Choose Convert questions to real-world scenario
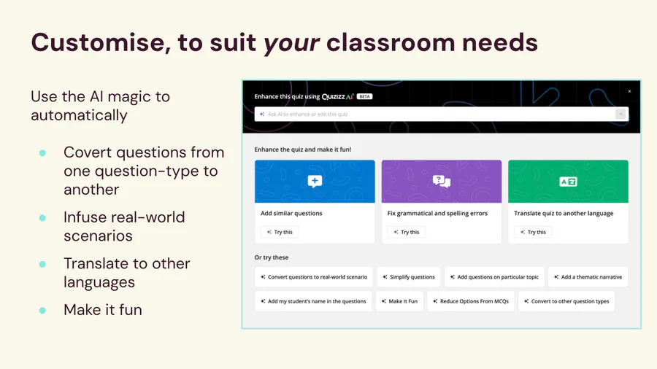657x369 pixels. pyautogui.click(x=314, y=277)
